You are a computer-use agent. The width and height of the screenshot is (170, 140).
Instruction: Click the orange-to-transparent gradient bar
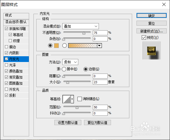(x=83, y=45)
